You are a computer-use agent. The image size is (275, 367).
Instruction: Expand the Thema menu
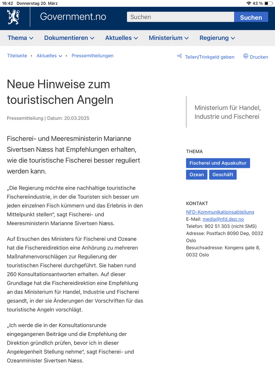click(x=20, y=38)
